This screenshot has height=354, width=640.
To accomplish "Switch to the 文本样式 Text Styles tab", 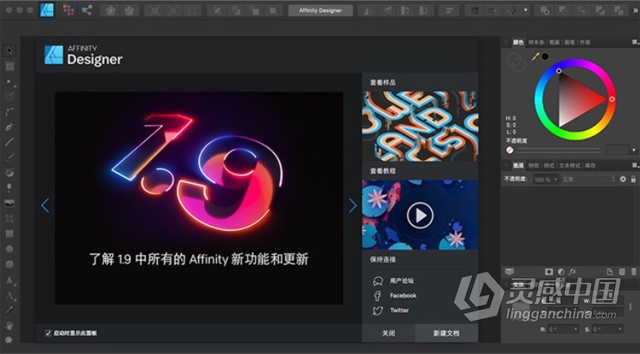I will 570,166.
